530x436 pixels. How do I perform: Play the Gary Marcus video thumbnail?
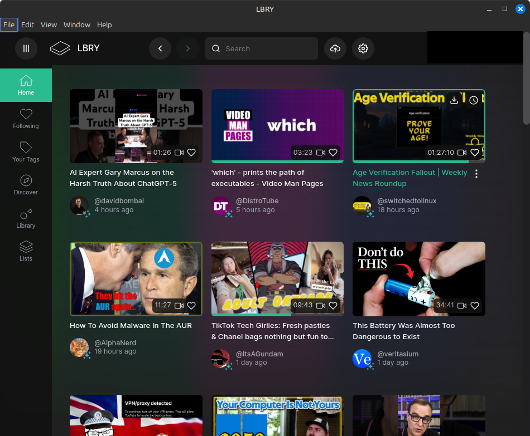pyautogui.click(x=136, y=126)
